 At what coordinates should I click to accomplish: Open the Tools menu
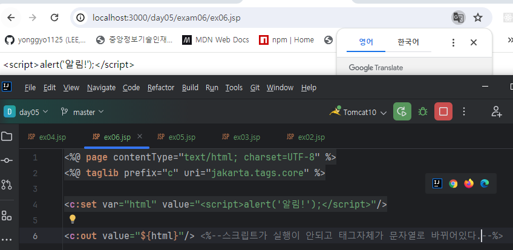(234, 88)
